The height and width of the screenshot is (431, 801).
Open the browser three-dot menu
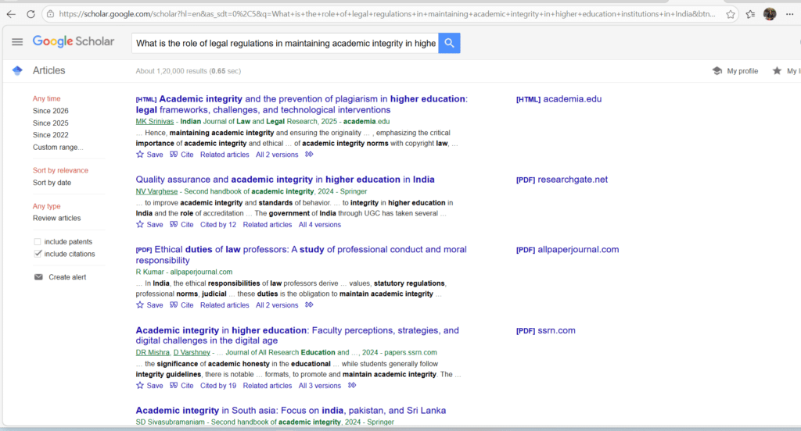point(790,14)
